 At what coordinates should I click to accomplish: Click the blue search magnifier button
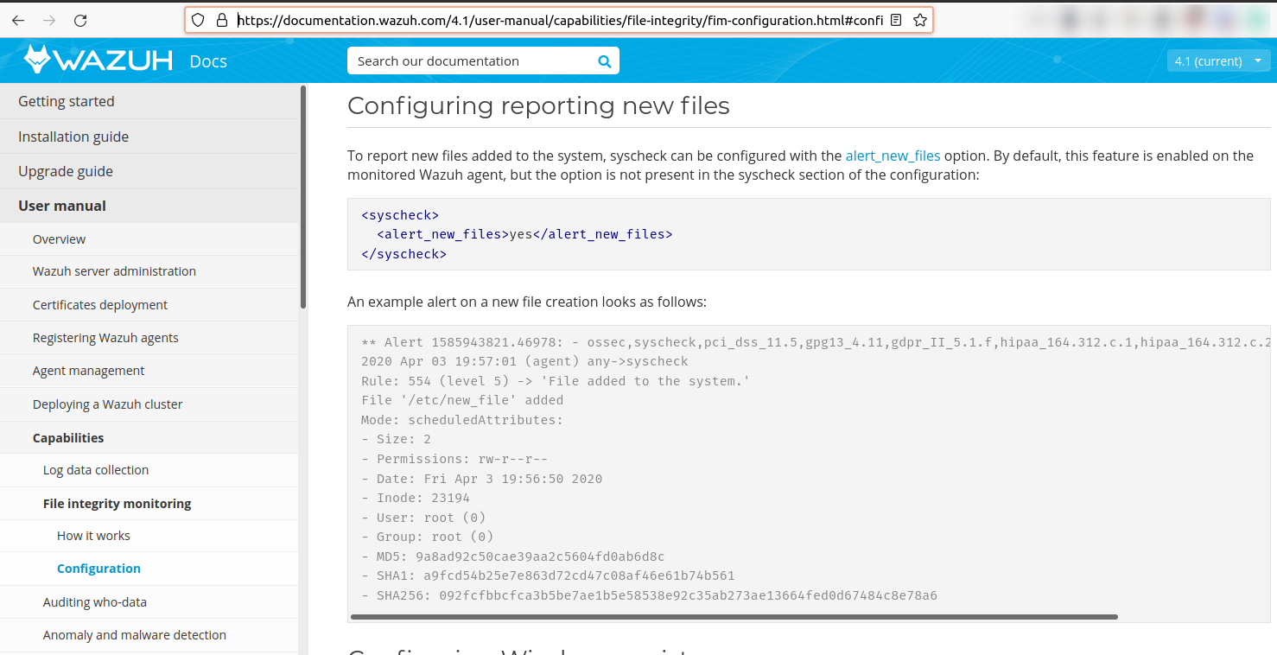(603, 60)
